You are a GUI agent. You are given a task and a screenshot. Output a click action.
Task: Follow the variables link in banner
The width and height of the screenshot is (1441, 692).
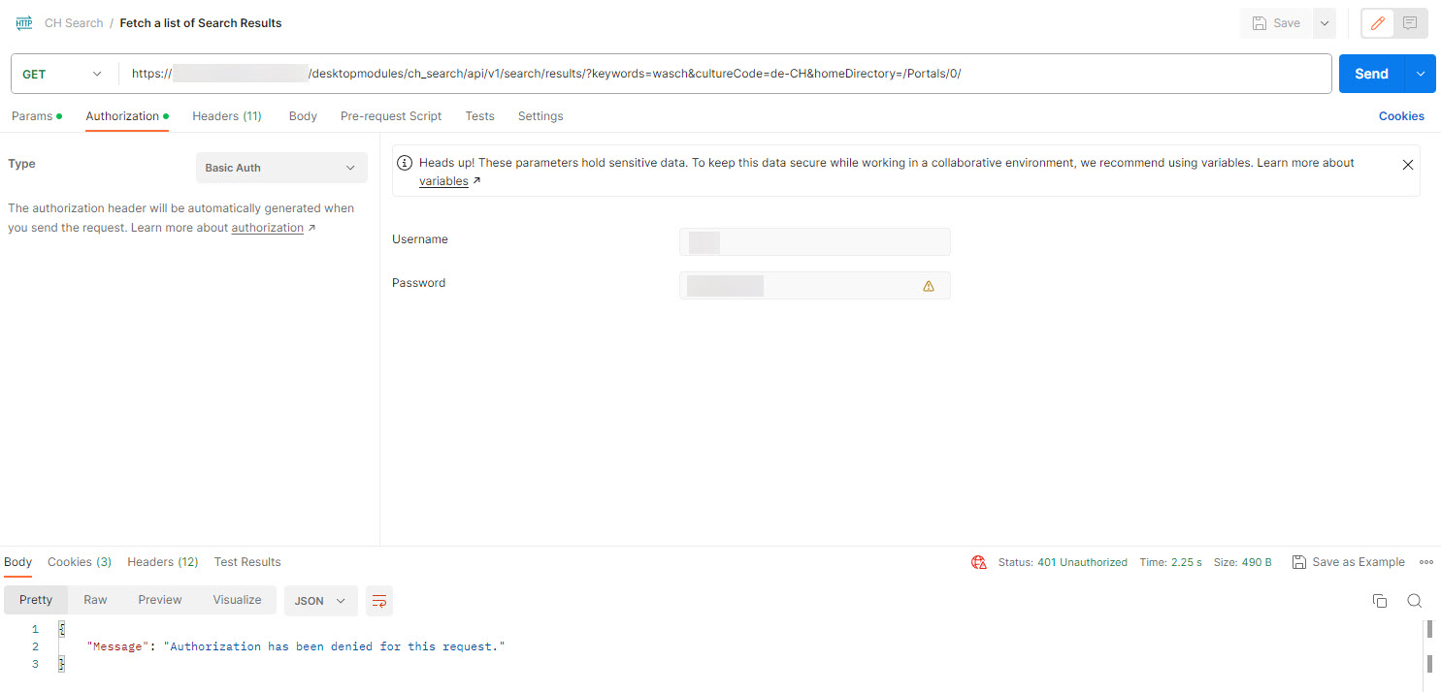coord(443,181)
